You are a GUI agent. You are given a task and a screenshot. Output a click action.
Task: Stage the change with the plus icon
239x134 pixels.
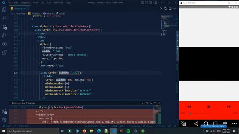(143, 103)
